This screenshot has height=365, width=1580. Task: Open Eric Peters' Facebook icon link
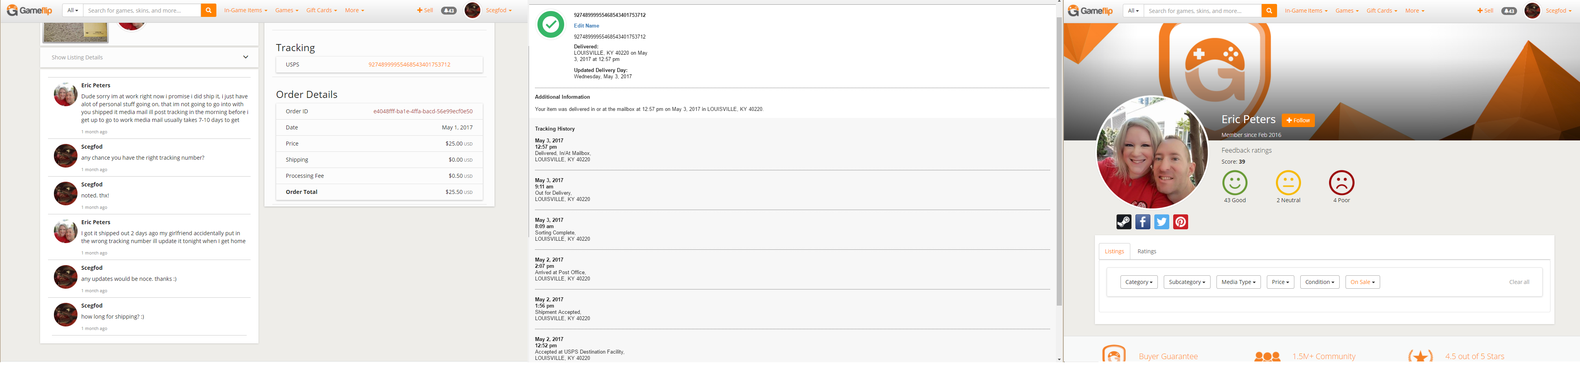(x=1142, y=222)
